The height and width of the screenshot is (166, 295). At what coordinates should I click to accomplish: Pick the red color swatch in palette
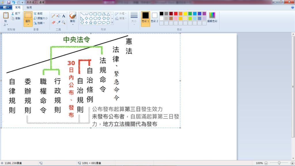(176, 14)
